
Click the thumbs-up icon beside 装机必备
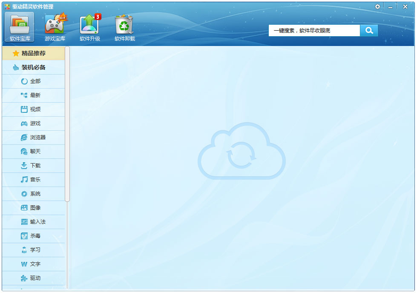coord(16,67)
